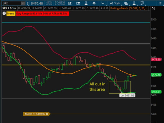The height and width of the screenshot is (123, 164).
Task: Click the red Day Range ATR label
Action: (x=43, y=14)
